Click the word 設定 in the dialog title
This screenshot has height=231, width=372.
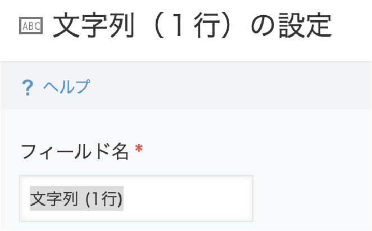305,26
